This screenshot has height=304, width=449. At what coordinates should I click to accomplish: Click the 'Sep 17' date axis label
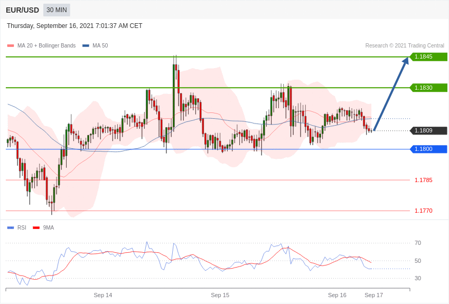(x=373, y=295)
